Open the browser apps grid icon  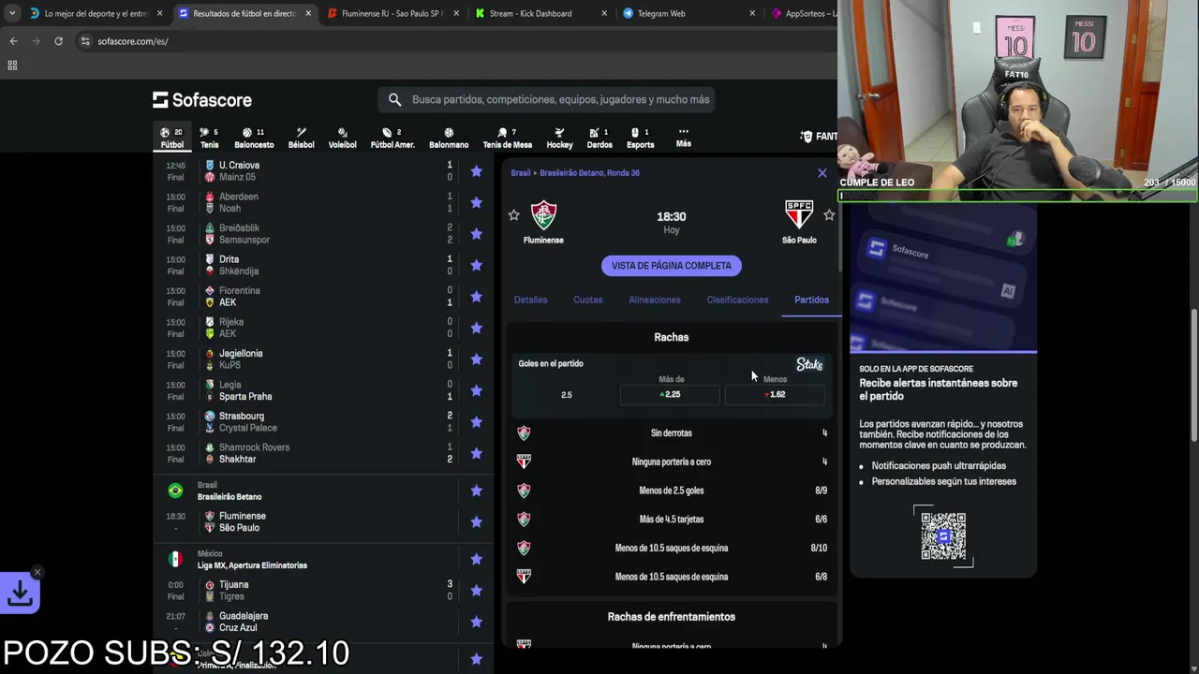click(x=12, y=66)
